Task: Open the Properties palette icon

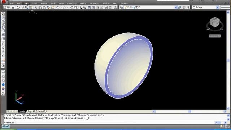Action: (x=90, y=7)
